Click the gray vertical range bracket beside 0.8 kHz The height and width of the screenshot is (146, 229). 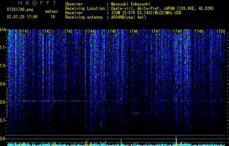(7, 103)
